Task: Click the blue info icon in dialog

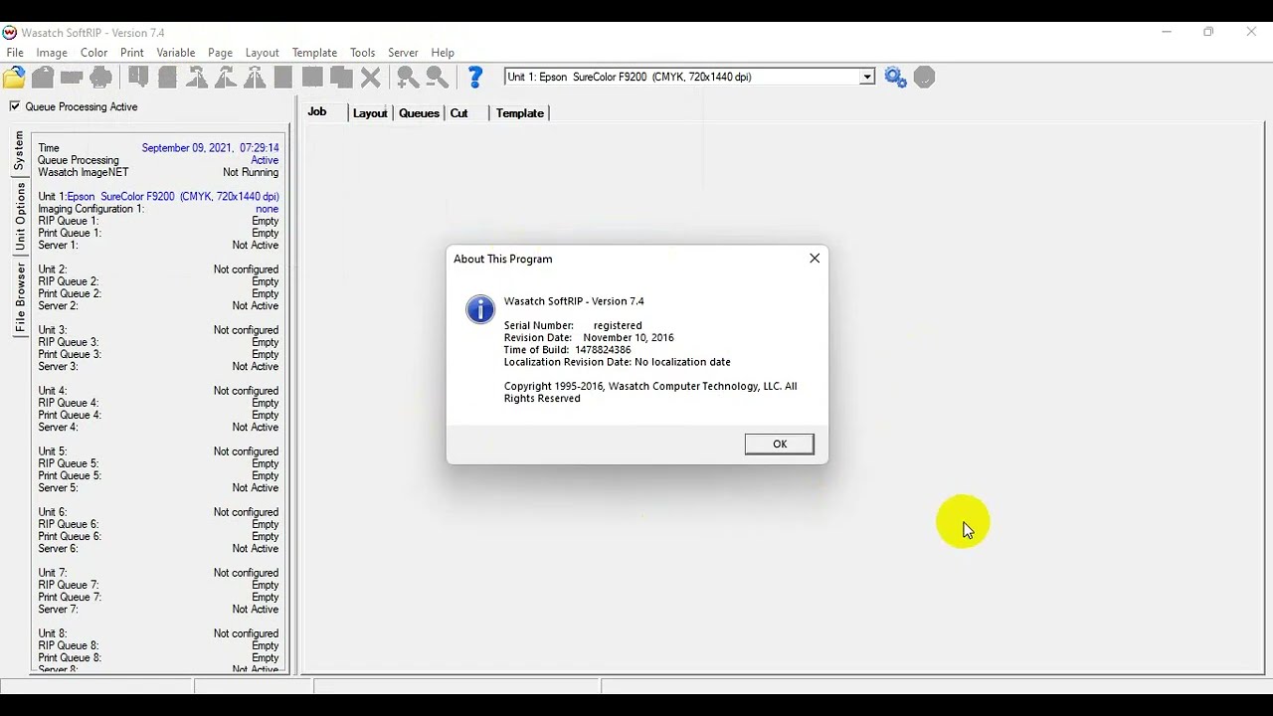Action: click(480, 309)
